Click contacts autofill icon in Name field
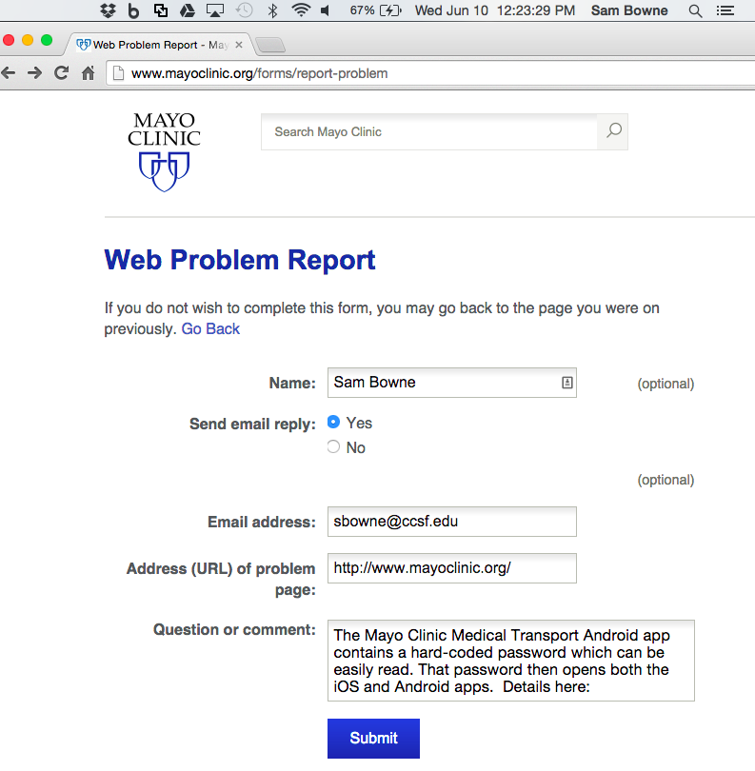Image resolution: width=755 pixels, height=771 pixels. pyautogui.click(x=566, y=383)
